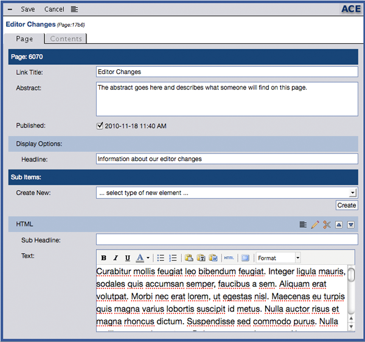Expand the Format dropdown in editor
The width and height of the screenshot is (365, 342).
click(x=297, y=258)
